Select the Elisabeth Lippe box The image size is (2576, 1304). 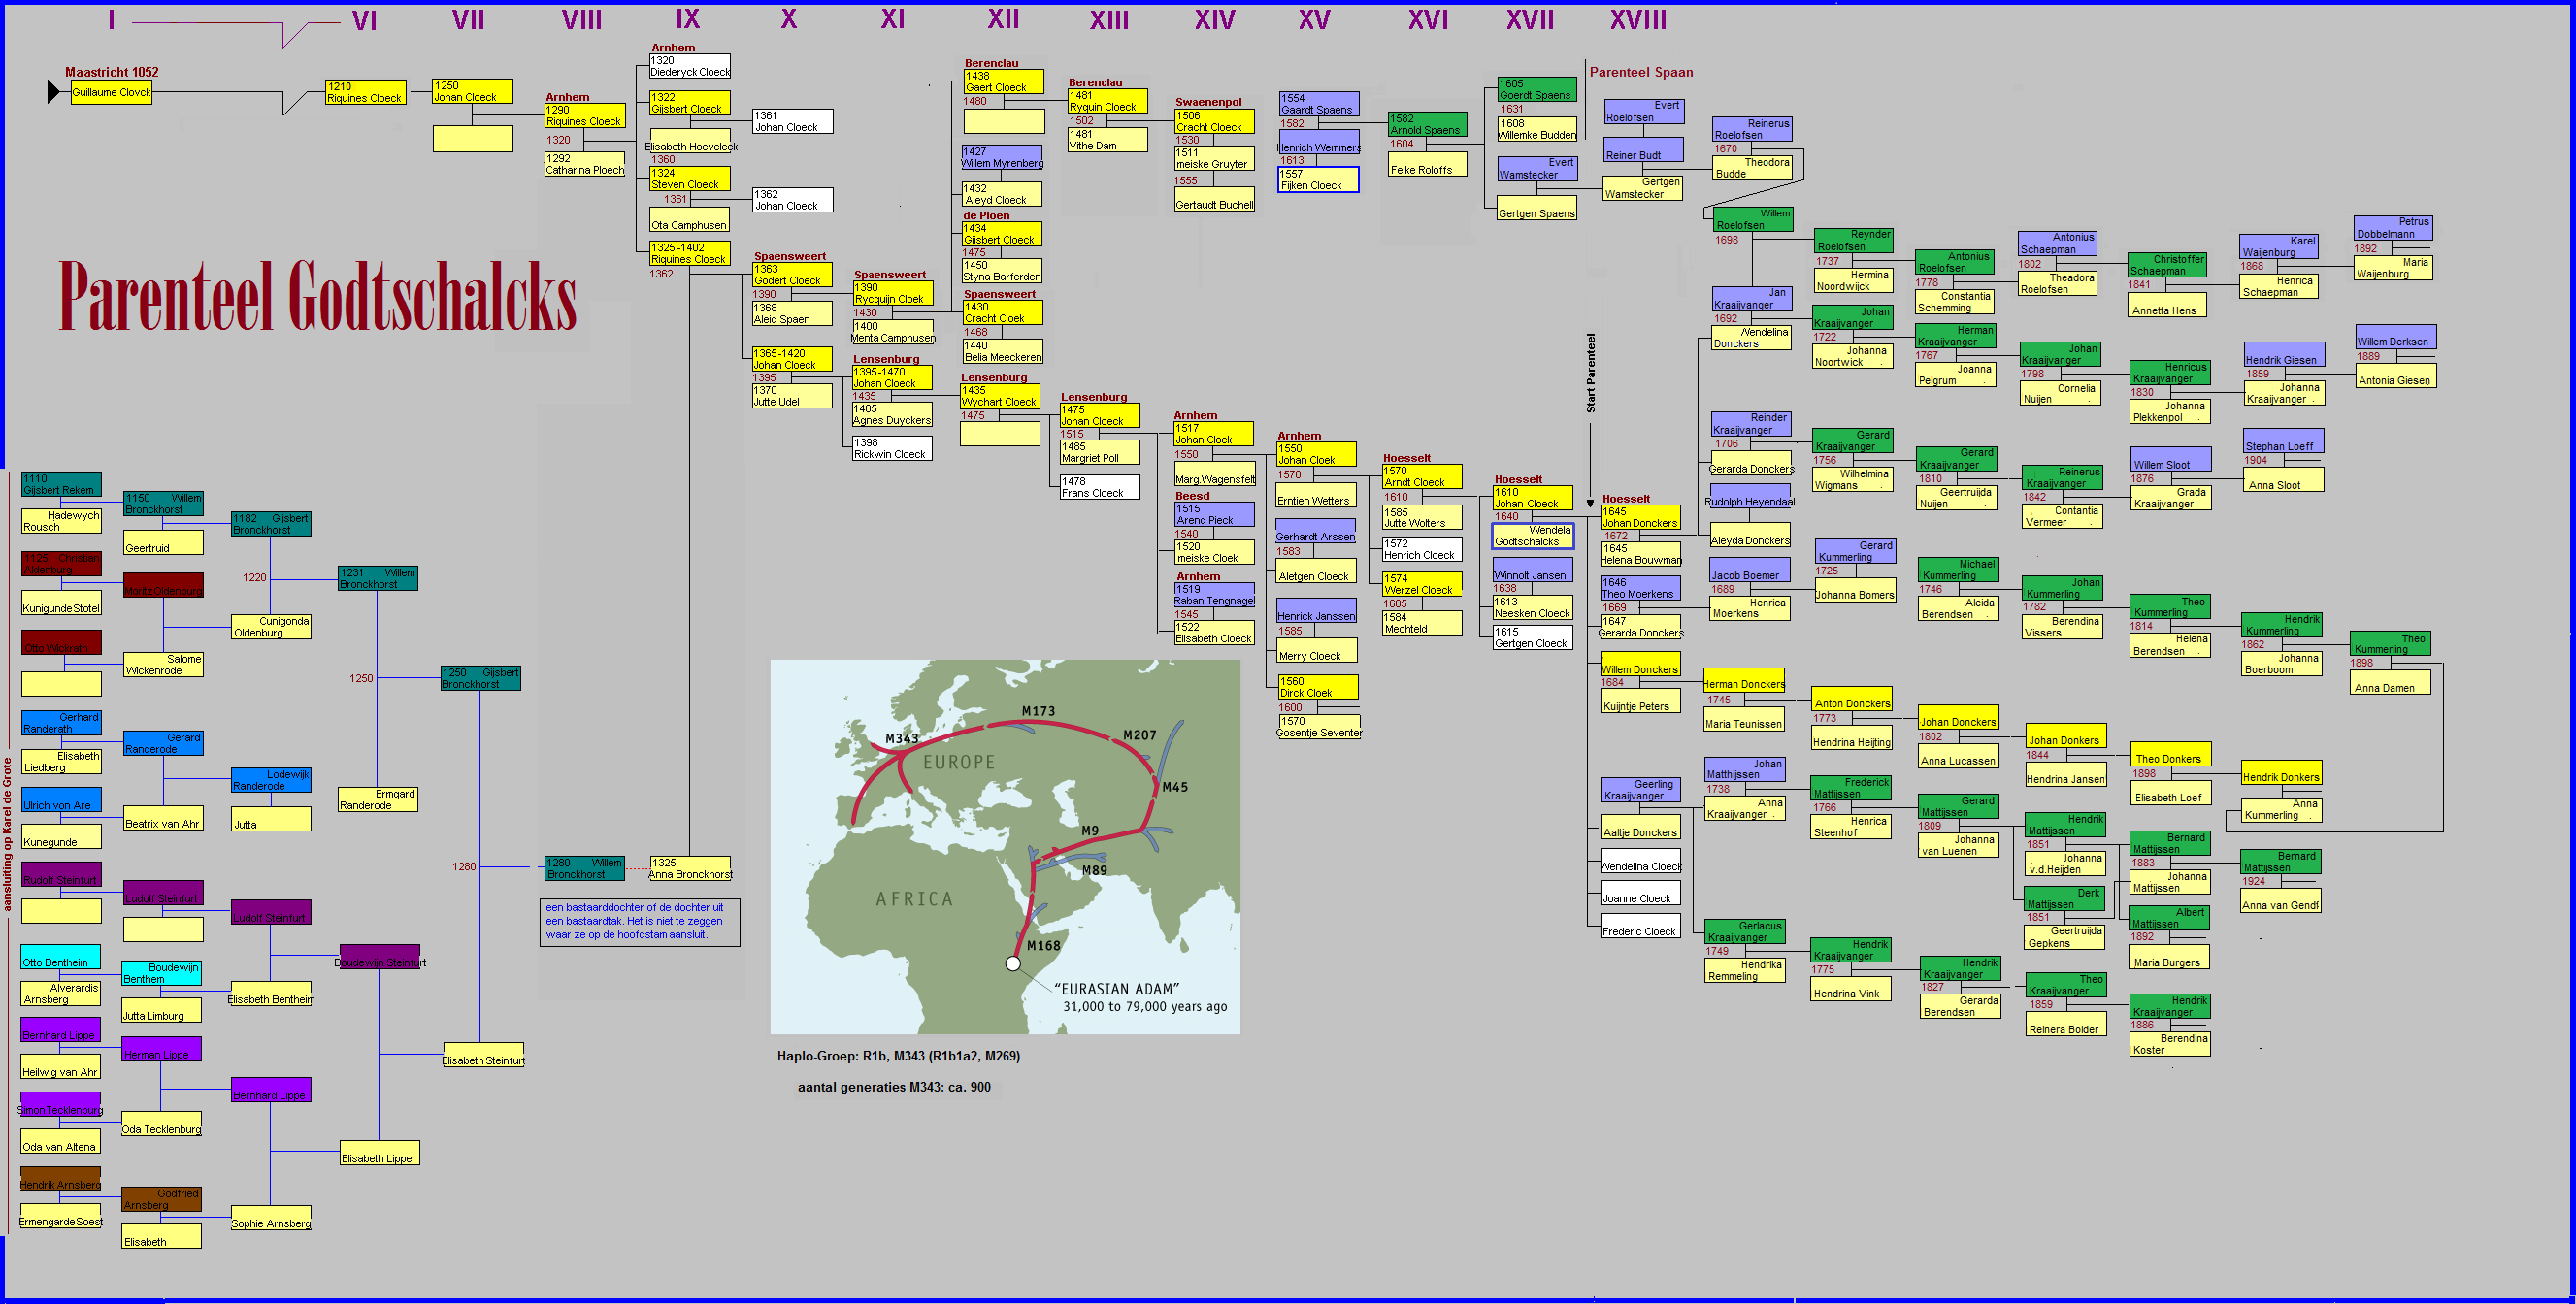(379, 1153)
